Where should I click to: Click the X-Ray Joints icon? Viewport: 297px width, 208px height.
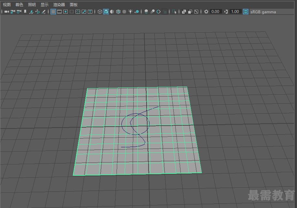[196, 12]
